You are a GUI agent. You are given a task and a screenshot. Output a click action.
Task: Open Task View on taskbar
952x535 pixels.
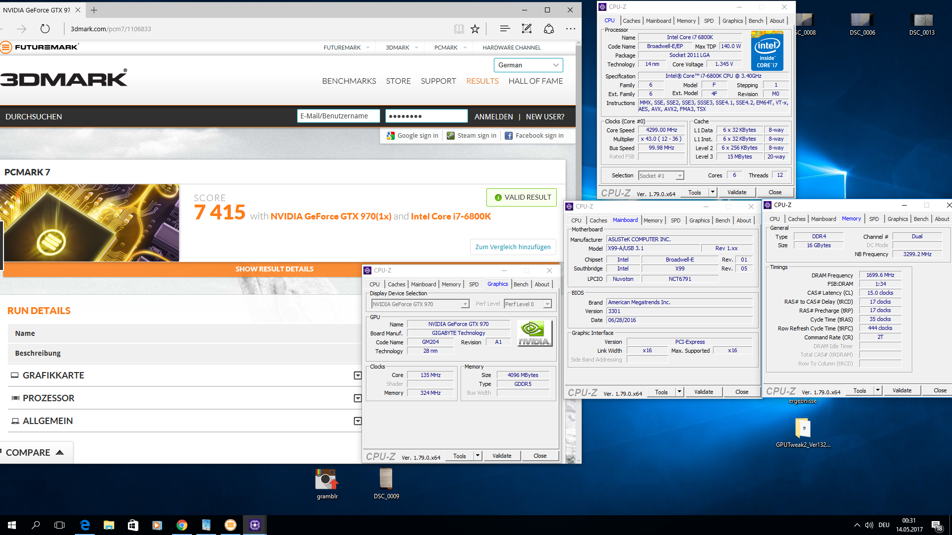(x=59, y=525)
